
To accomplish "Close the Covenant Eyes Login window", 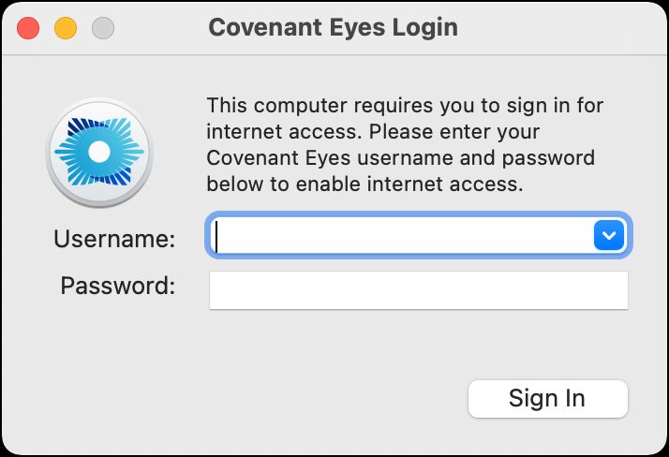I will (28, 28).
